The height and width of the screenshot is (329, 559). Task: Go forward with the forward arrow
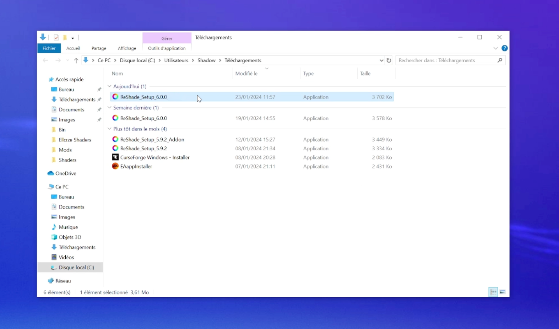point(58,60)
